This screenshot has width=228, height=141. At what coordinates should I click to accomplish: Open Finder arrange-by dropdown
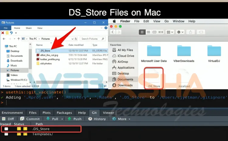[170, 32]
